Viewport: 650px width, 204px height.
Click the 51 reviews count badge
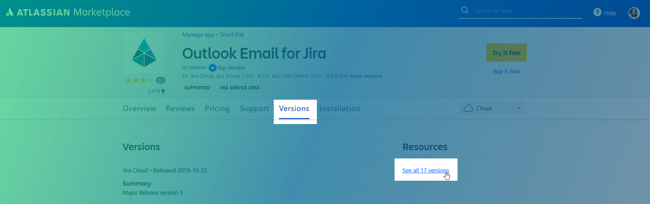160,80
